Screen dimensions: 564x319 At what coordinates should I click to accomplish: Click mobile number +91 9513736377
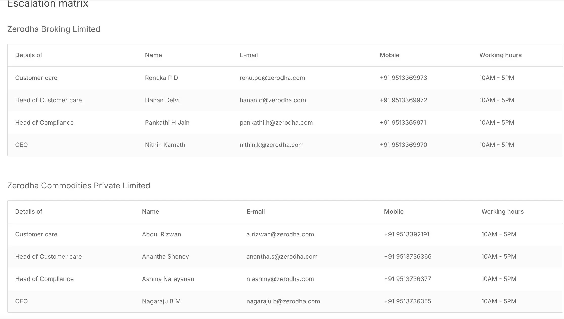coord(407,279)
